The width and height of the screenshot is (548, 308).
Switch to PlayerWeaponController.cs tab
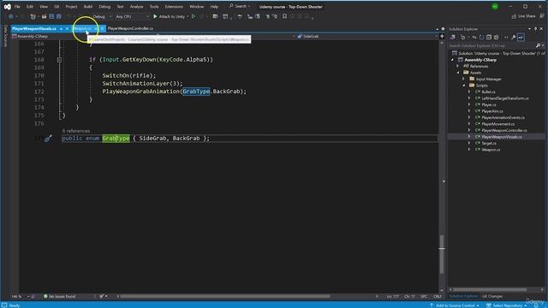point(130,28)
